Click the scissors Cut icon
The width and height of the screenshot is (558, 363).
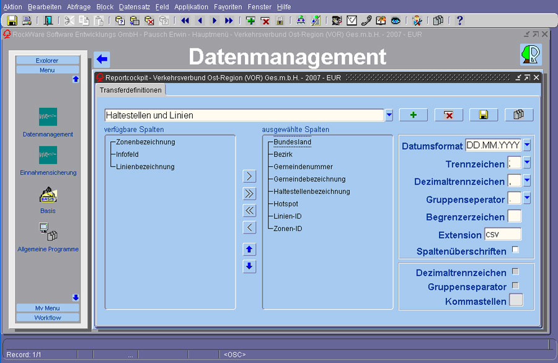(x=69, y=20)
